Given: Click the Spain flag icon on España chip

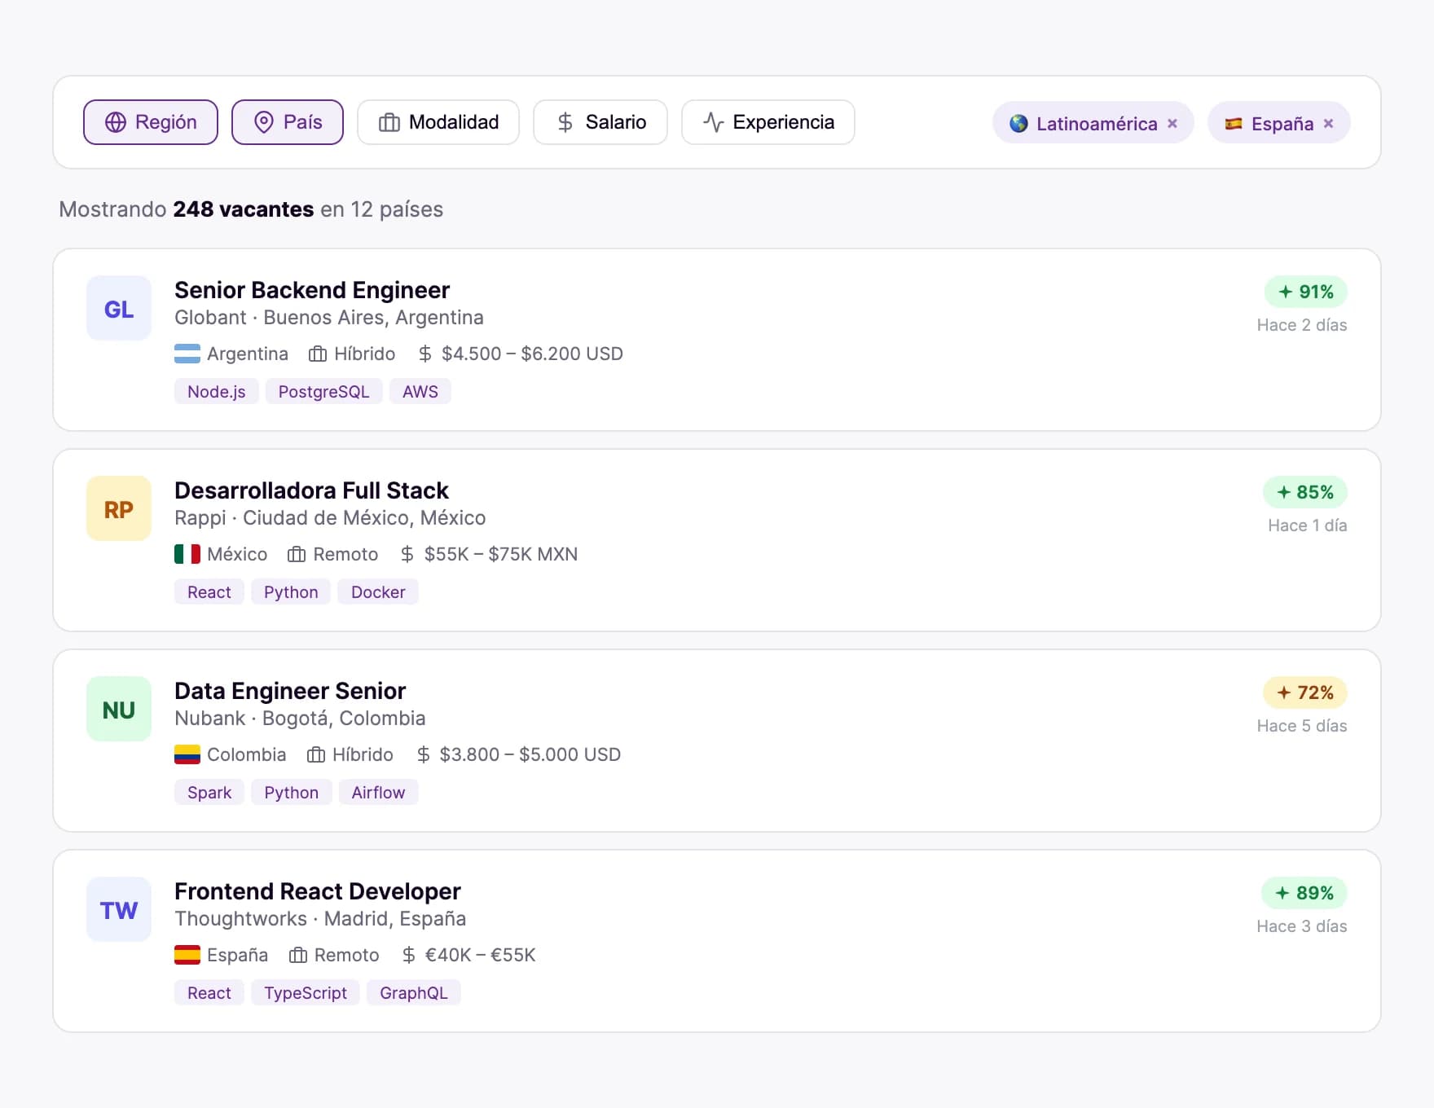Looking at the screenshot, I should tap(1234, 124).
